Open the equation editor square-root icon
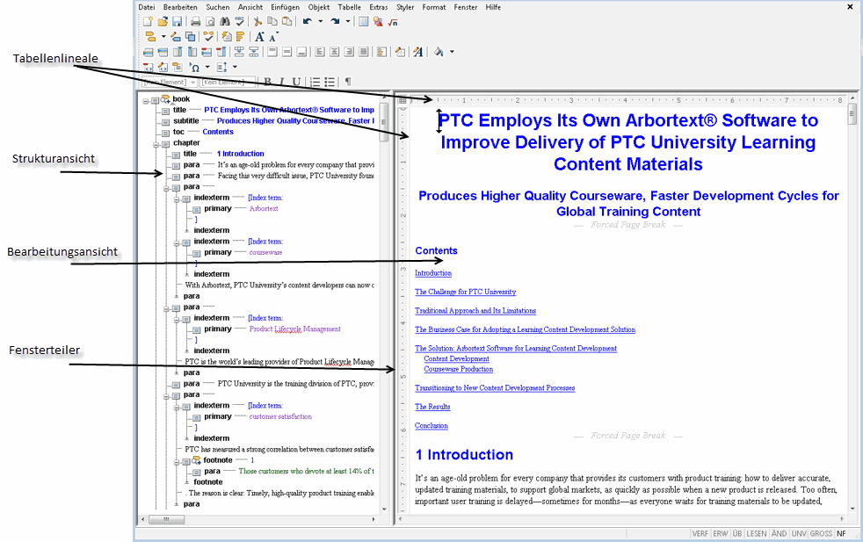The width and height of the screenshot is (863, 542). 393,22
